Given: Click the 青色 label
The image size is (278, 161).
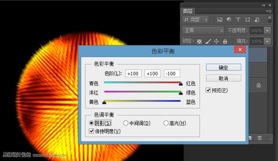Looking at the screenshot, I should (94, 83).
